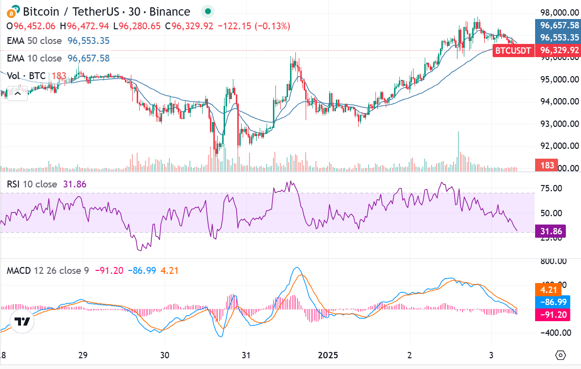The width and height of the screenshot is (581, 369).
Task: Click the single-digit 3 day label on the time axis
Action: point(491,355)
